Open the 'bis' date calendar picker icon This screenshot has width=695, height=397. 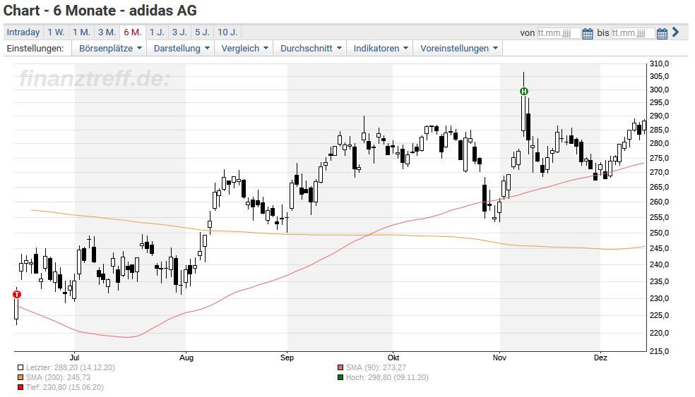tap(662, 33)
